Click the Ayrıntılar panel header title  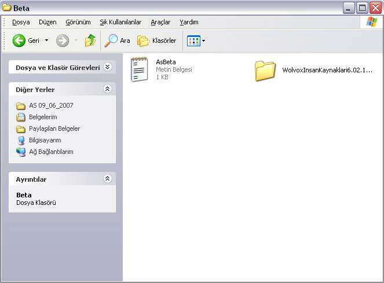31,179
